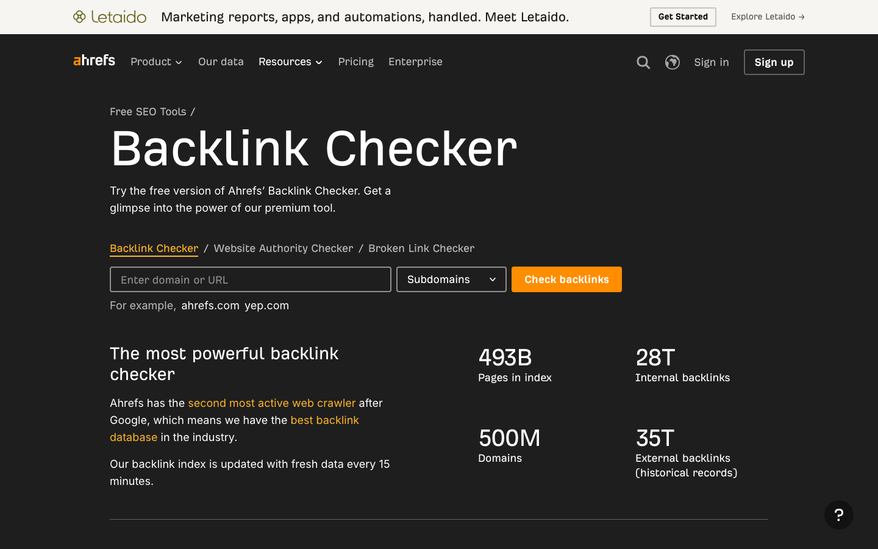Expand the Product menu
The width and height of the screenshot is (878, 549).
pyautogui.click(x=157, y=62)
